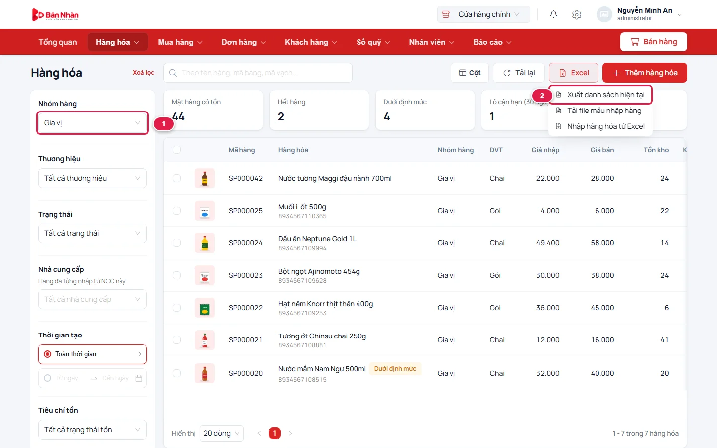Choose Tải file mẫu nhập hàng

pyautogui.click(x=600, y=111)
